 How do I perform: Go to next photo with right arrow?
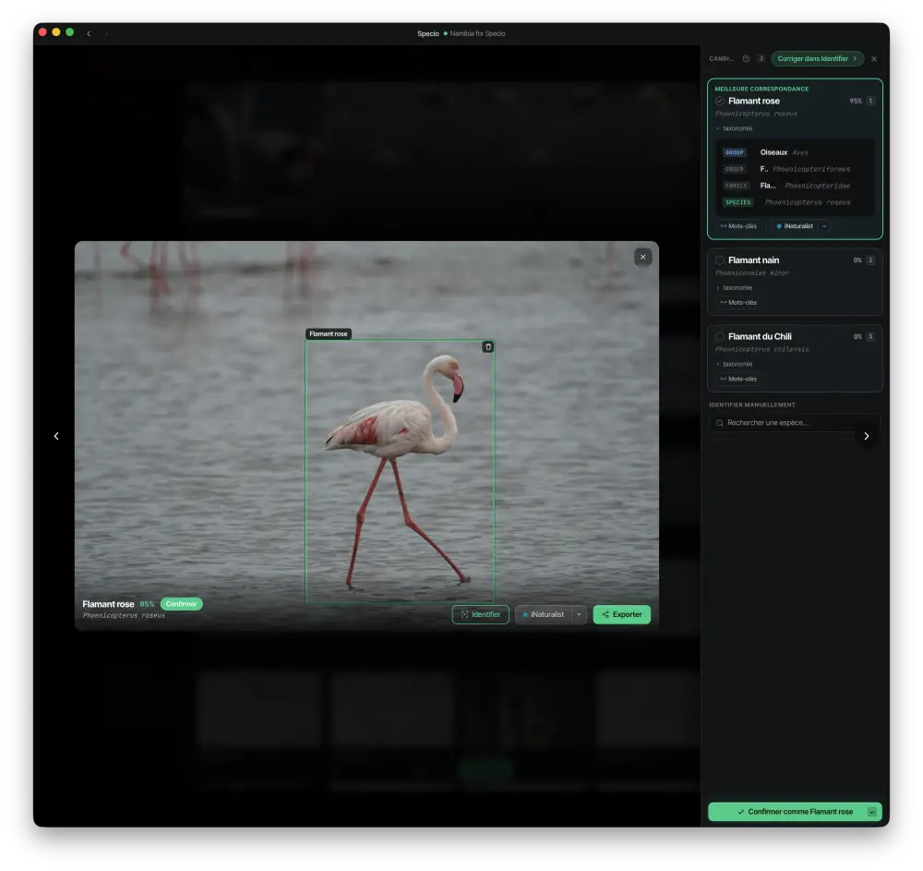(x=866, y=436)
